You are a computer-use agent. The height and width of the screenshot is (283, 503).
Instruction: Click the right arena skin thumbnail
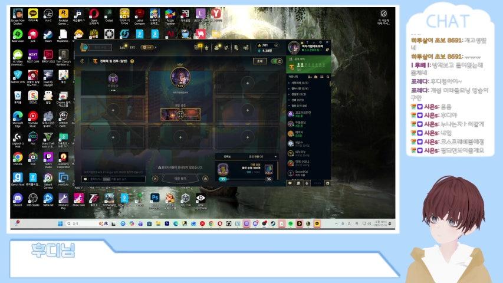192,114
